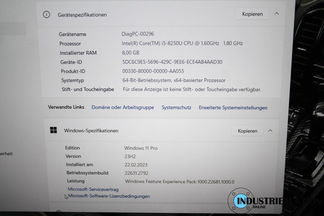Image resolution: width=324 pixels, height=216 pixels.
Task: Click the Version label
Action: pos(73,156)
